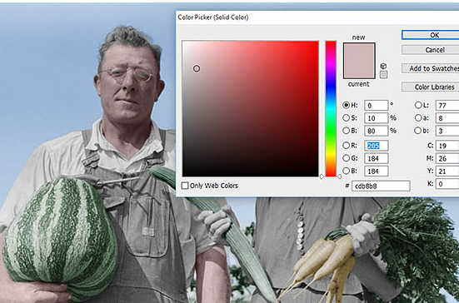Enable the Only Web Colors checkbox

click(x=185, y=186)
